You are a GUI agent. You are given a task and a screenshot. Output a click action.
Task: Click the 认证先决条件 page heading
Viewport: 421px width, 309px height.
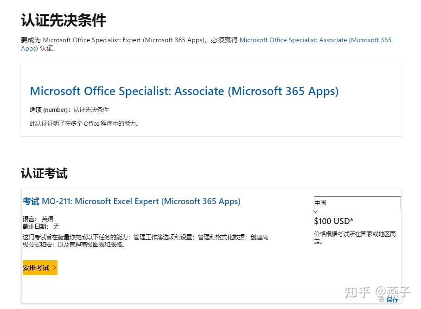point(64,20)
